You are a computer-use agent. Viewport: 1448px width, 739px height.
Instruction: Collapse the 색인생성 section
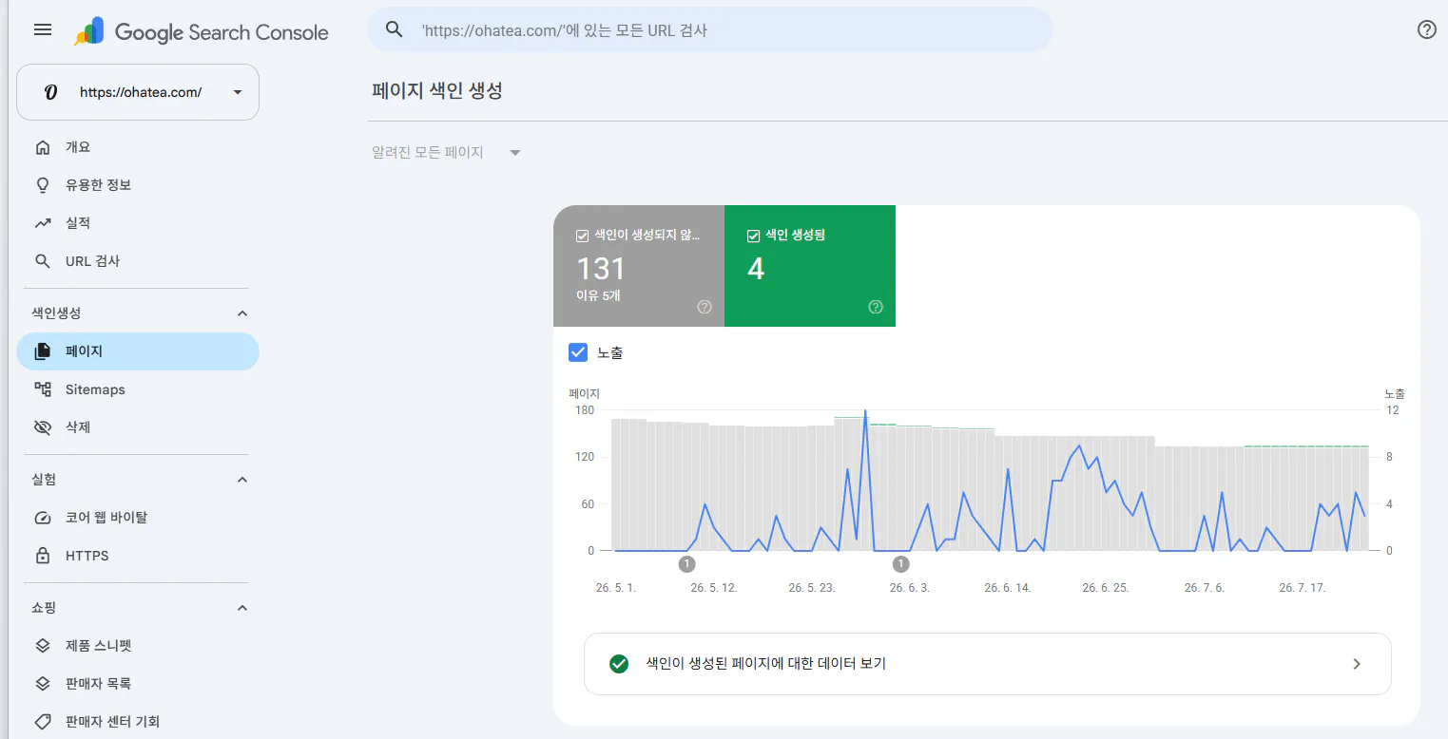(242, 313)
